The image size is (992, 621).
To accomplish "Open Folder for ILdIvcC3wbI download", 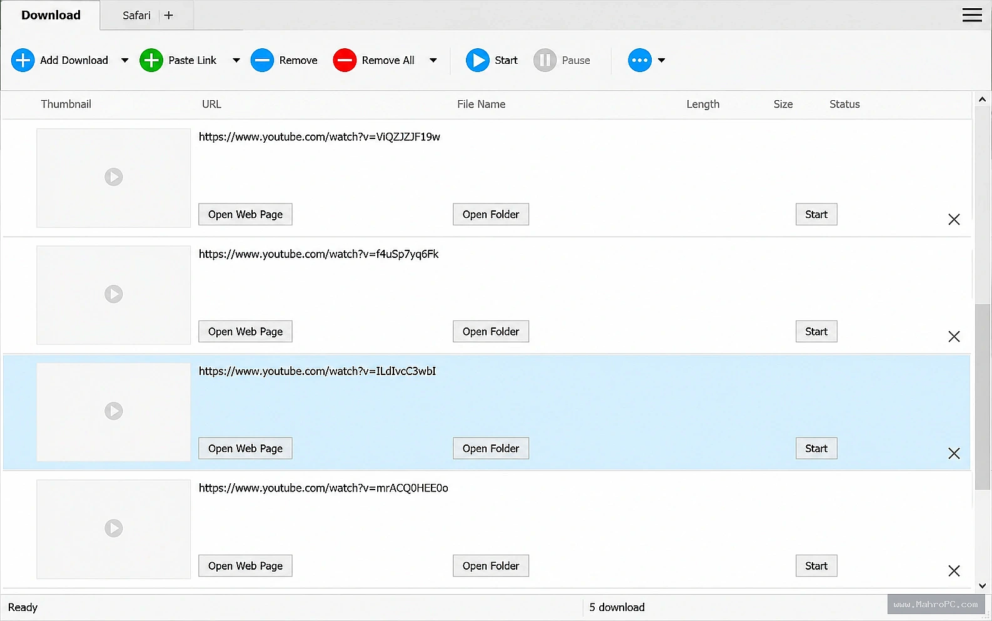I will pos(491,448).
